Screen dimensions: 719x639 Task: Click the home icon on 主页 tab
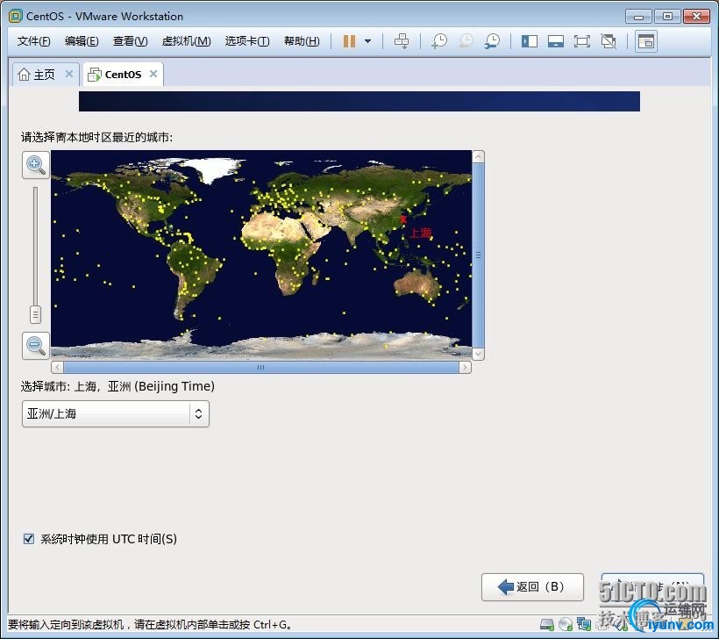coord(24,75)
